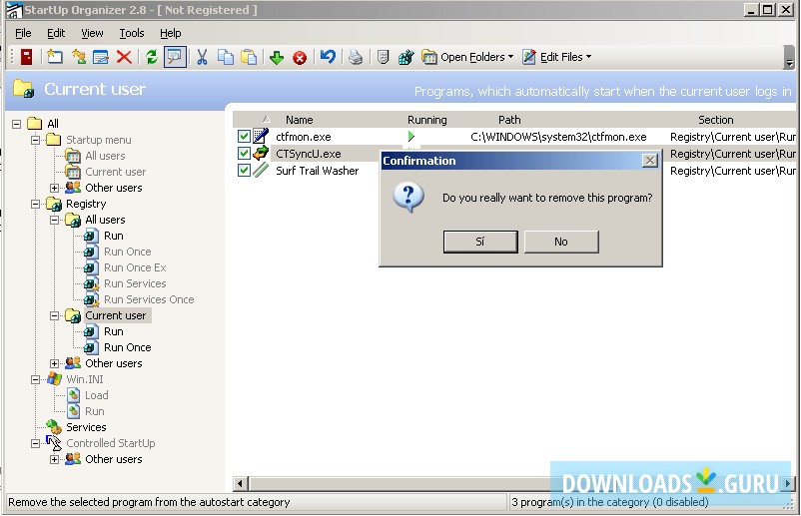Select Load under Win.INI
This screenshot has height=516, width=801.
[x=96, y=395]
